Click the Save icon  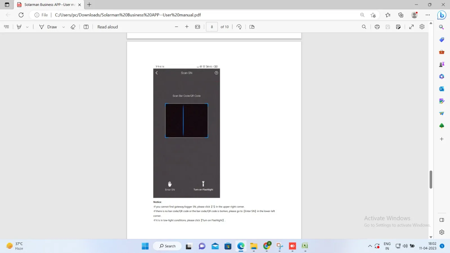point(388,27)
